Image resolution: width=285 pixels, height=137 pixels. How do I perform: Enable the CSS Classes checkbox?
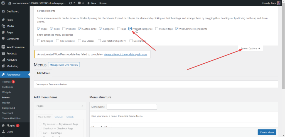click(x=80, y=41)
